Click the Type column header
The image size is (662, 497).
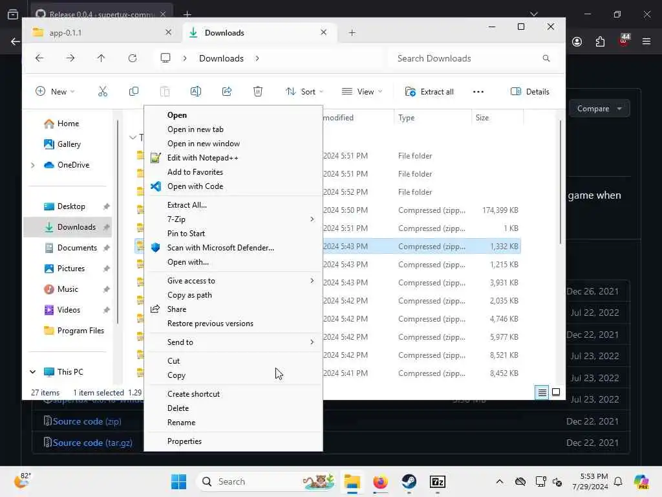tap(432, 118)
